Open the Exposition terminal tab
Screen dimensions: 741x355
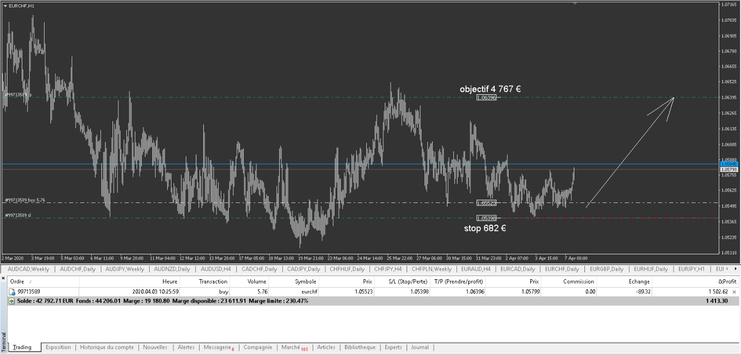tap(58, 348)
